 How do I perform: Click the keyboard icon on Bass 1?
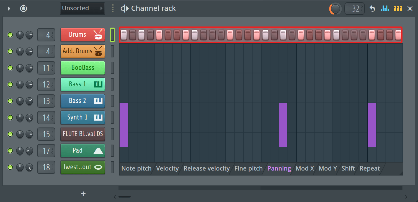(x=98, y=84)
